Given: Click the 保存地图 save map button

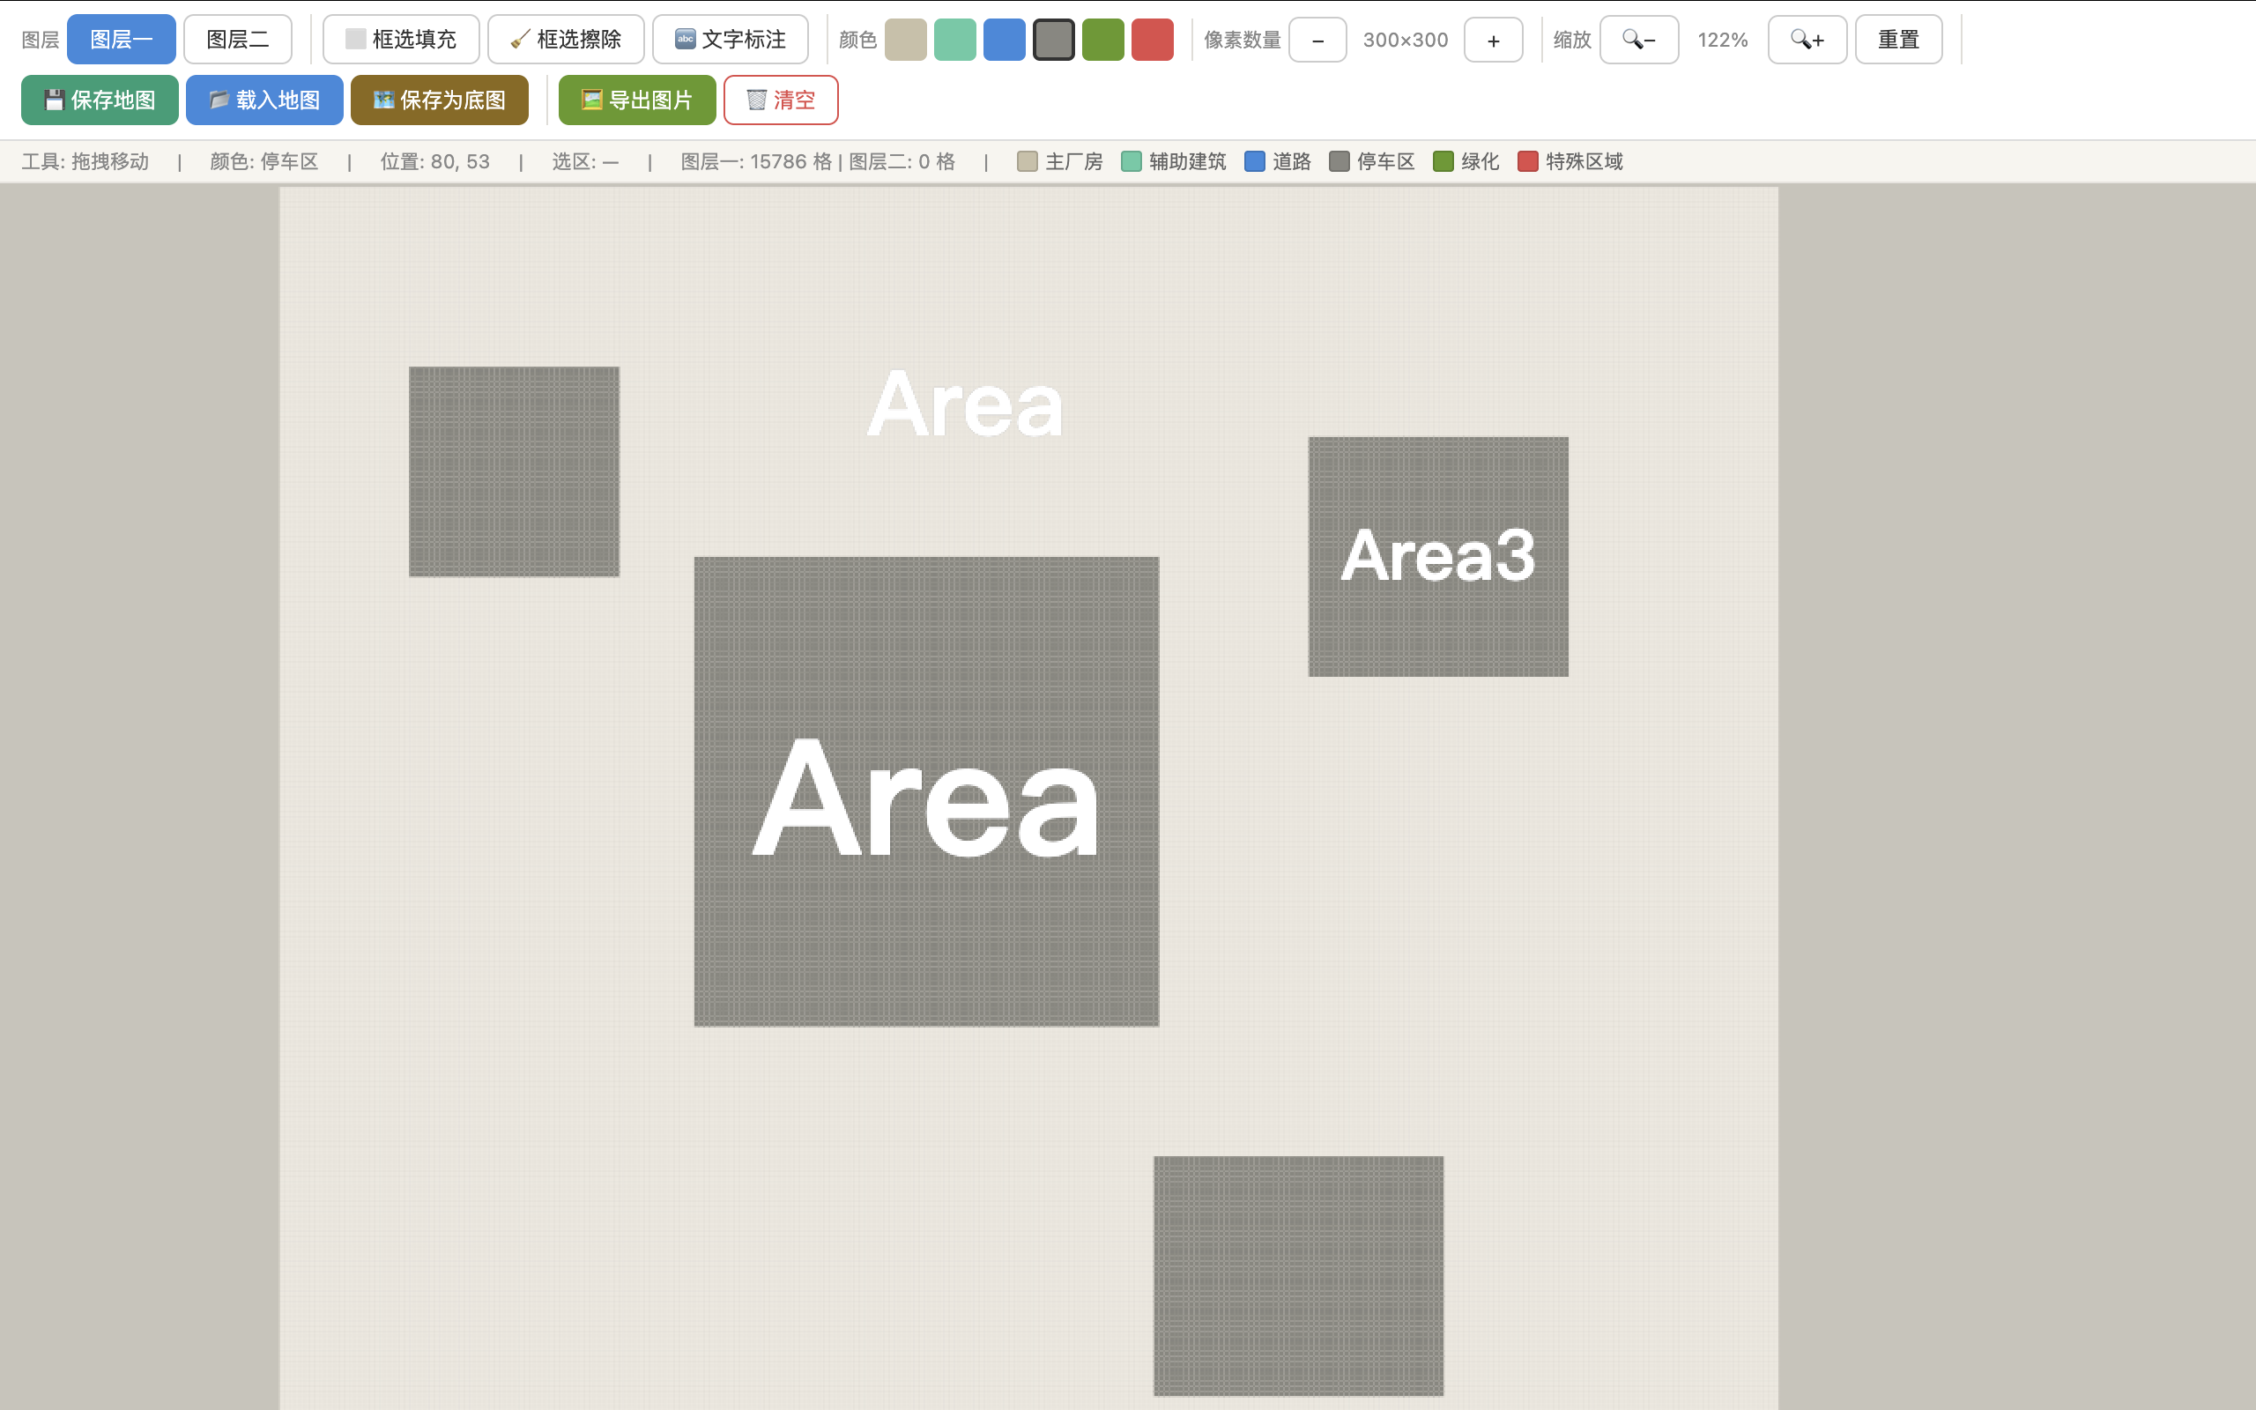Looking at the screenshot, I should coord(100,100).
